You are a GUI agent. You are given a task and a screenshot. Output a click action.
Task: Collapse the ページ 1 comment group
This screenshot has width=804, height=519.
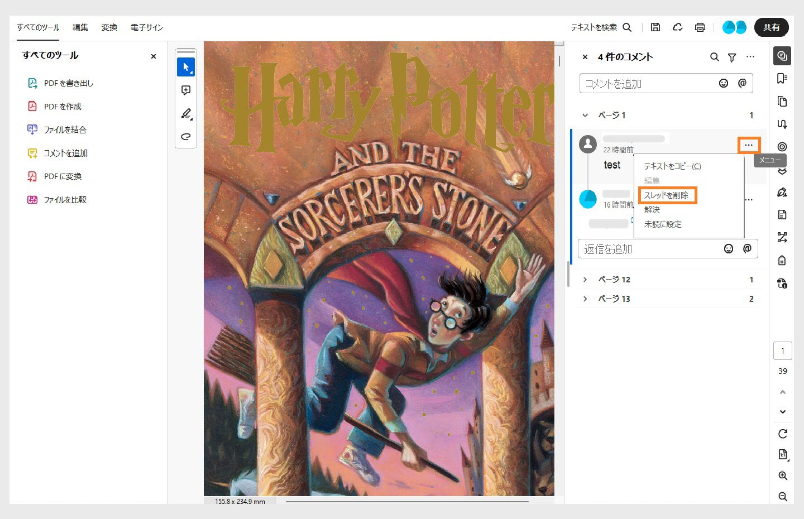[x=585, y=115]
